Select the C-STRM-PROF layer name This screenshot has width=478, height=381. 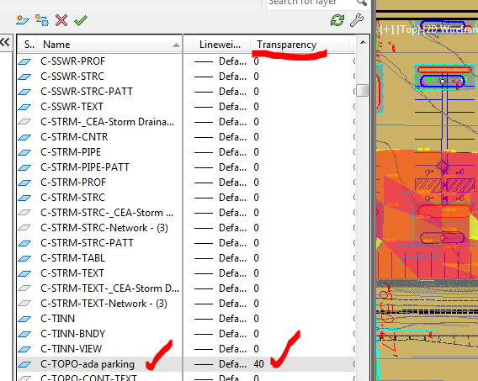tap(73, 183)
